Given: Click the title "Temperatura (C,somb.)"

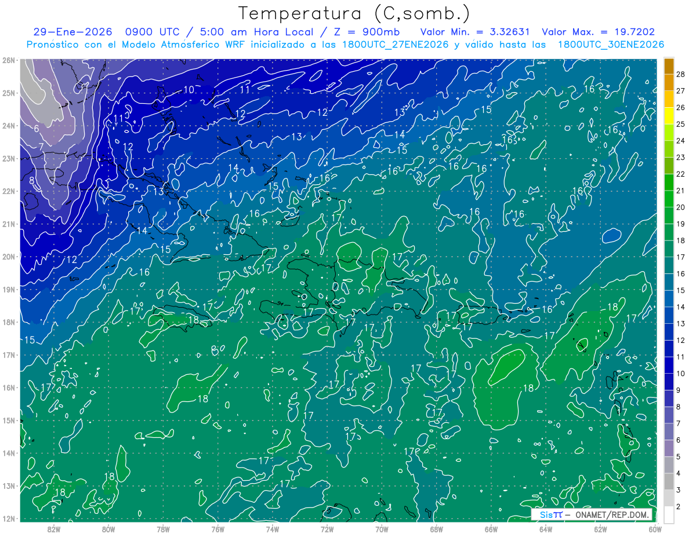Looking at the screenshot, I should point(354,13).
